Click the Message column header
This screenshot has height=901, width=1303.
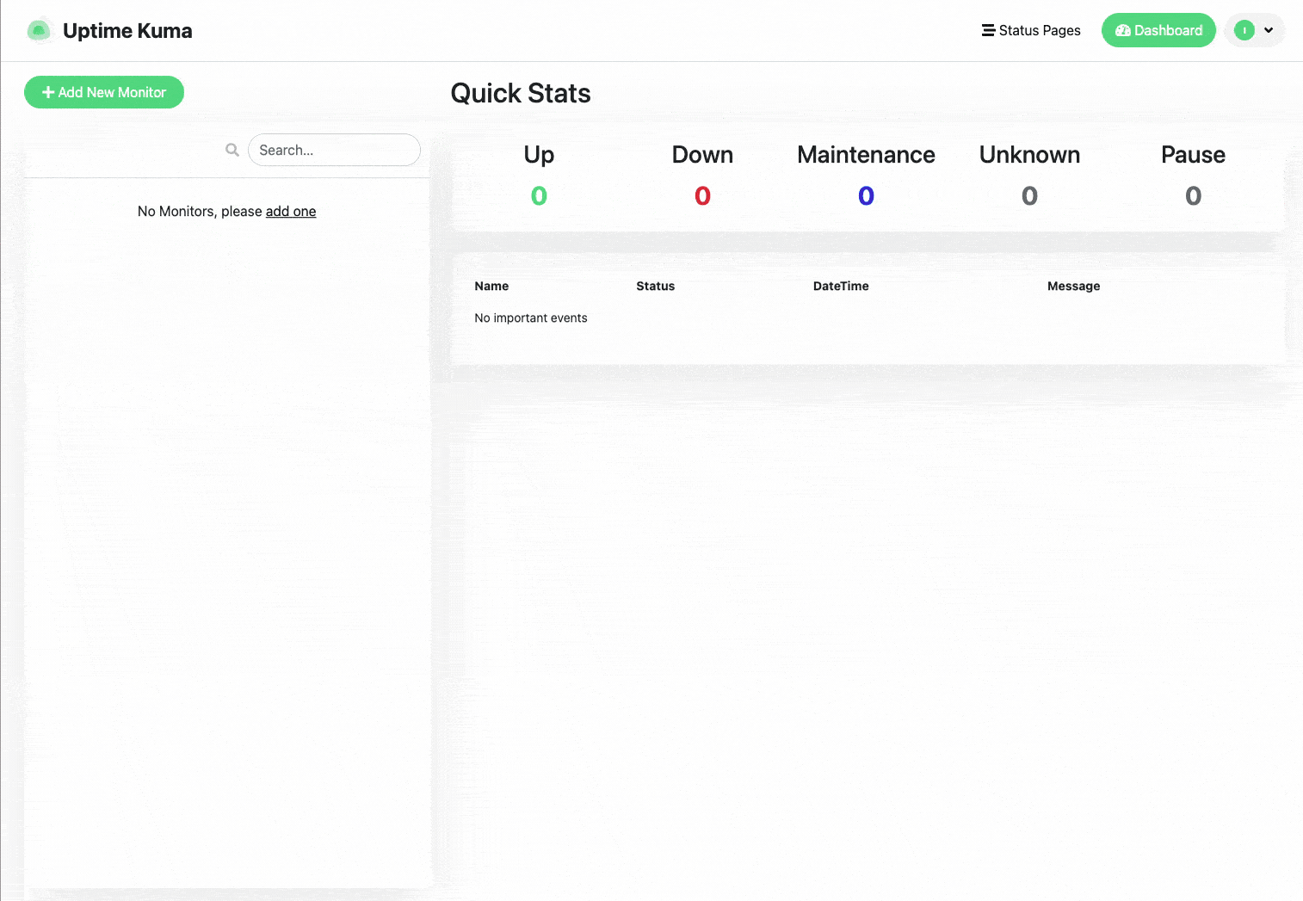pyautogui.click(x=1073, y=287)
